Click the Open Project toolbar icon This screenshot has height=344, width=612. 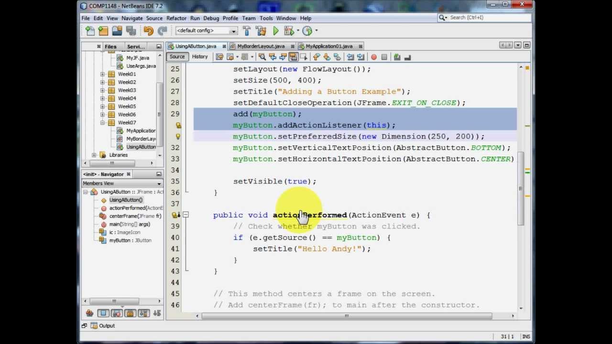tap(117, 31)
